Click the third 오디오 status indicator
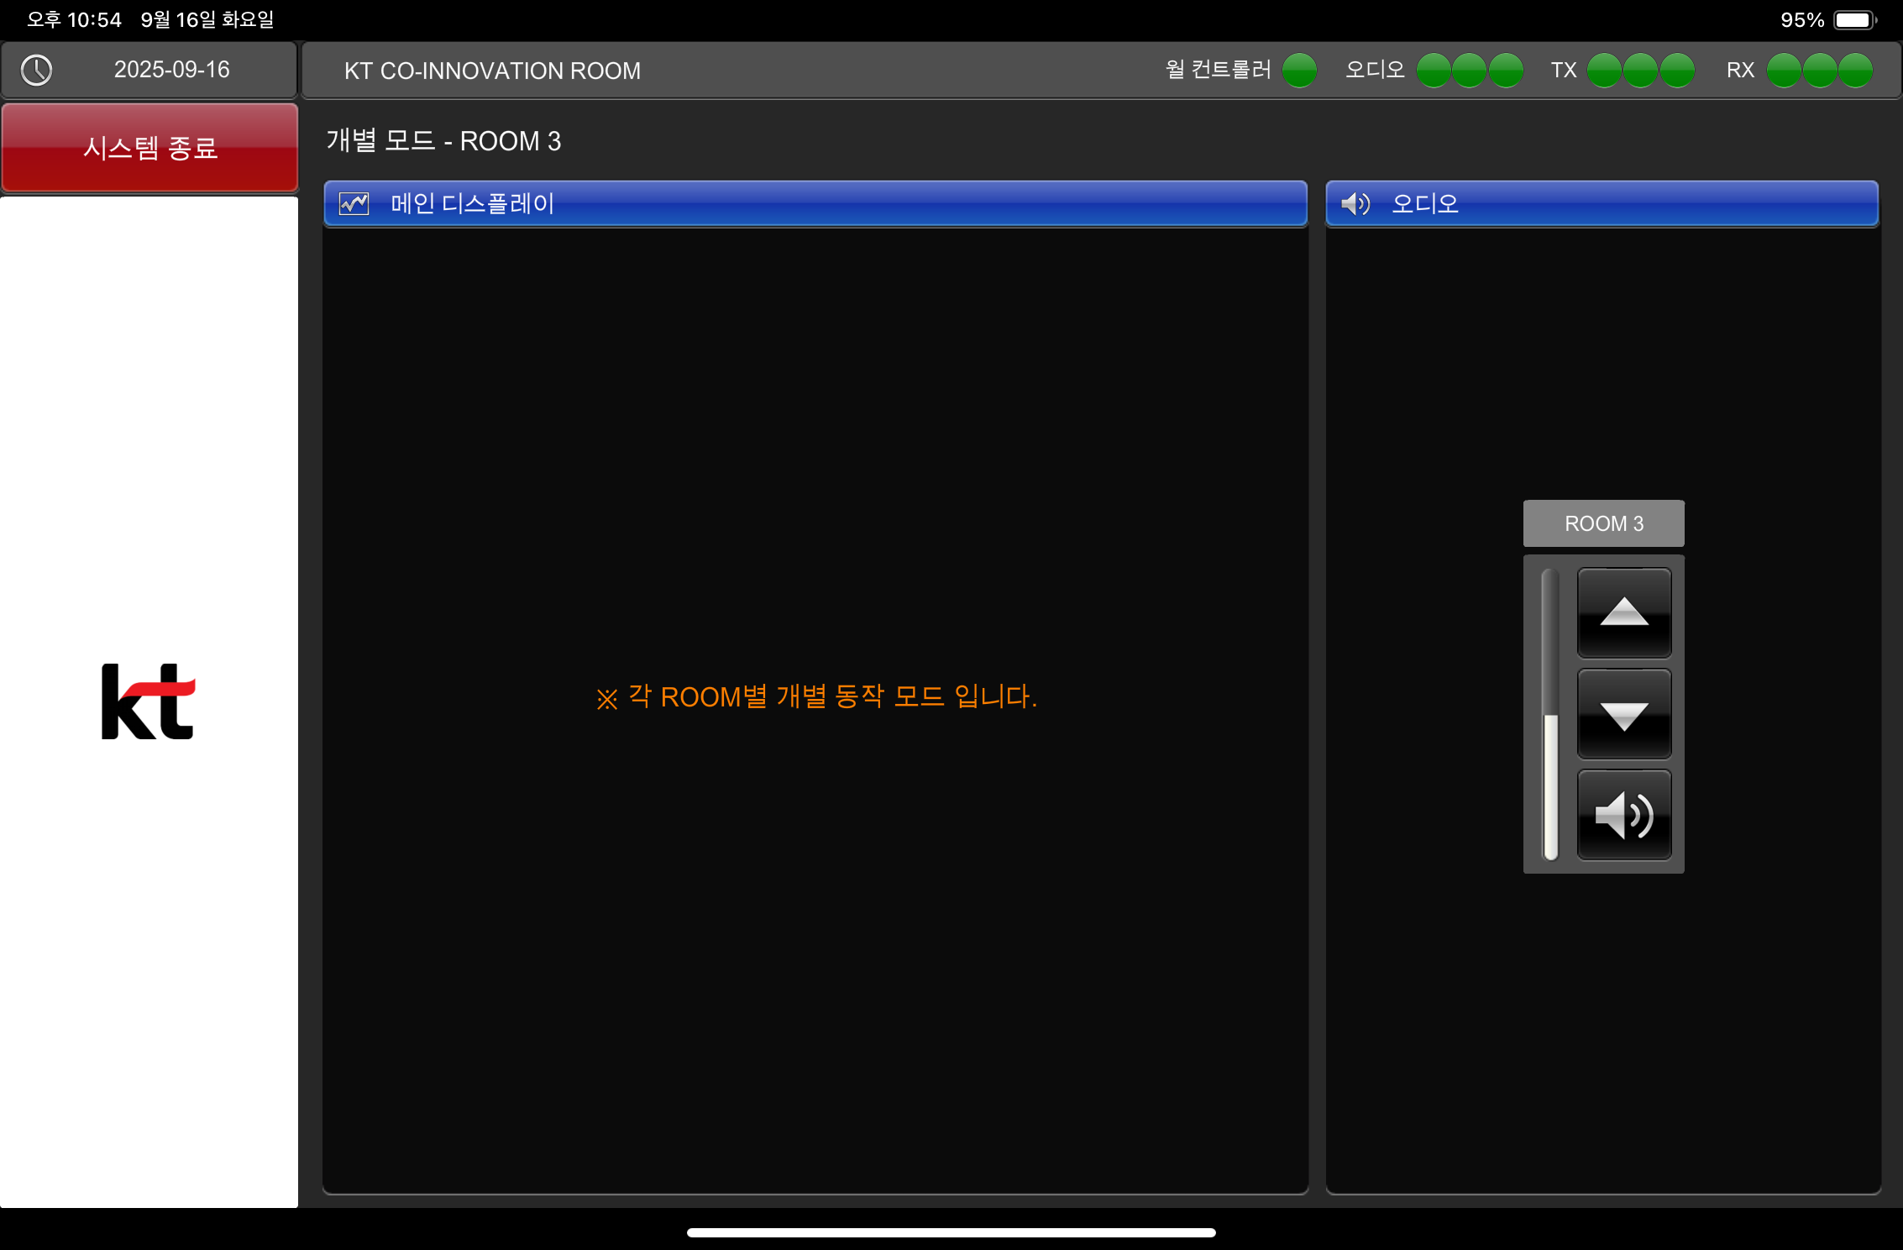The height and width of the screenshot is (1250, 1903). [x=1506, y=71]
